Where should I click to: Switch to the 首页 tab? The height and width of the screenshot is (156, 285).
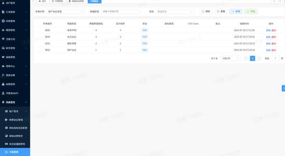pyautogui.click(x=42, y=1)
